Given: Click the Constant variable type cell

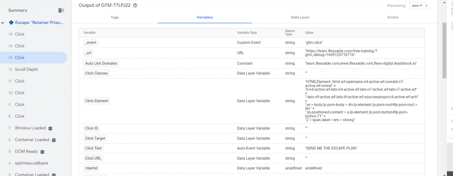Looking at the screenshot, I should tap(245, 63).
